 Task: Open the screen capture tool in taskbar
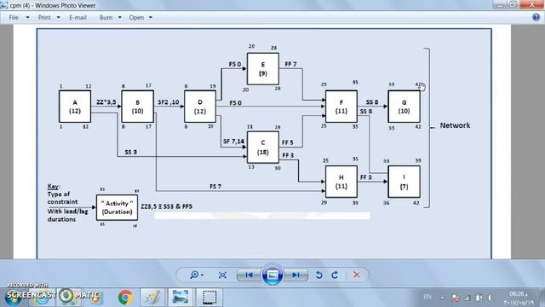point(209,298)
